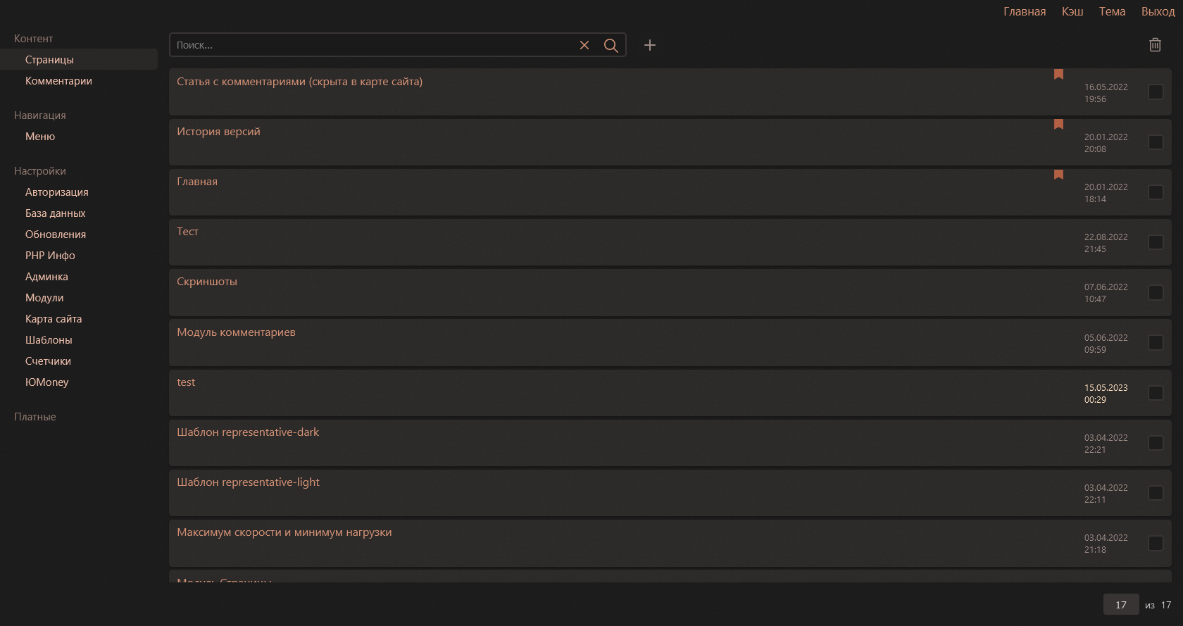Open the Модуль комментариев page

pos(236,332)
